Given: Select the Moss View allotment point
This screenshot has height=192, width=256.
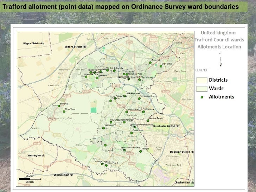Looking at the screenshot, I should tap(64, 112).
